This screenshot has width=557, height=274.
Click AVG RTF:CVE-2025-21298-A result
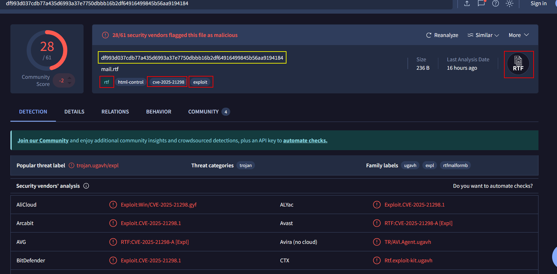pos(155,242)
